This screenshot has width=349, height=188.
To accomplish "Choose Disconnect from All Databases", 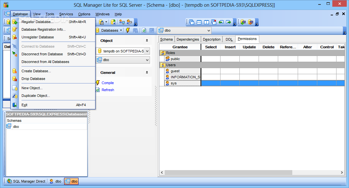I will [x=53, y=62].
